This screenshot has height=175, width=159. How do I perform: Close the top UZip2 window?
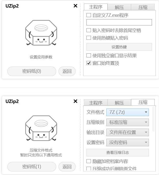pos(76,6)
